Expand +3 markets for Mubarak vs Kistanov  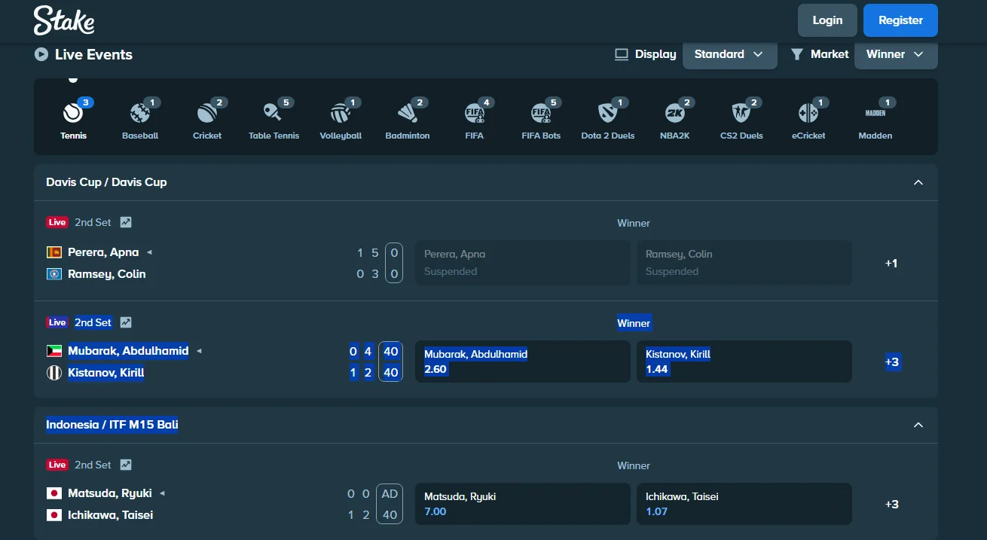892,362
